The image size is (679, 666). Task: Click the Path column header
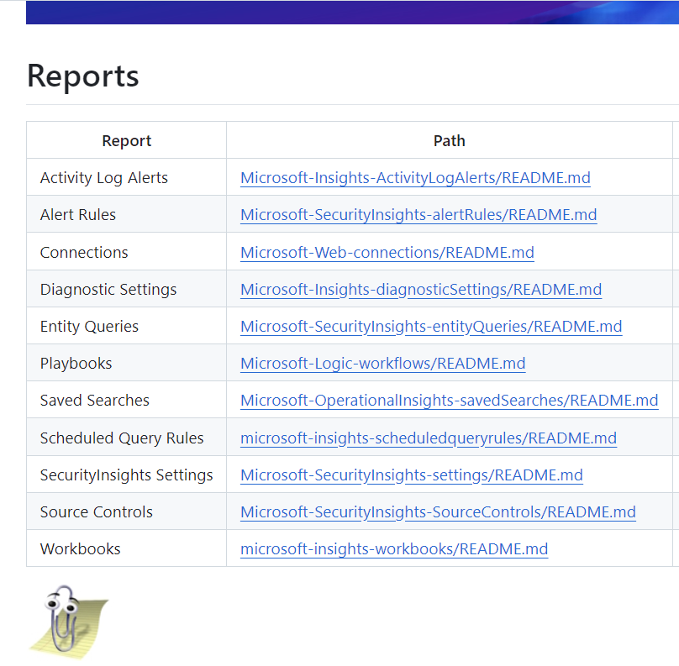coord(449,140)
